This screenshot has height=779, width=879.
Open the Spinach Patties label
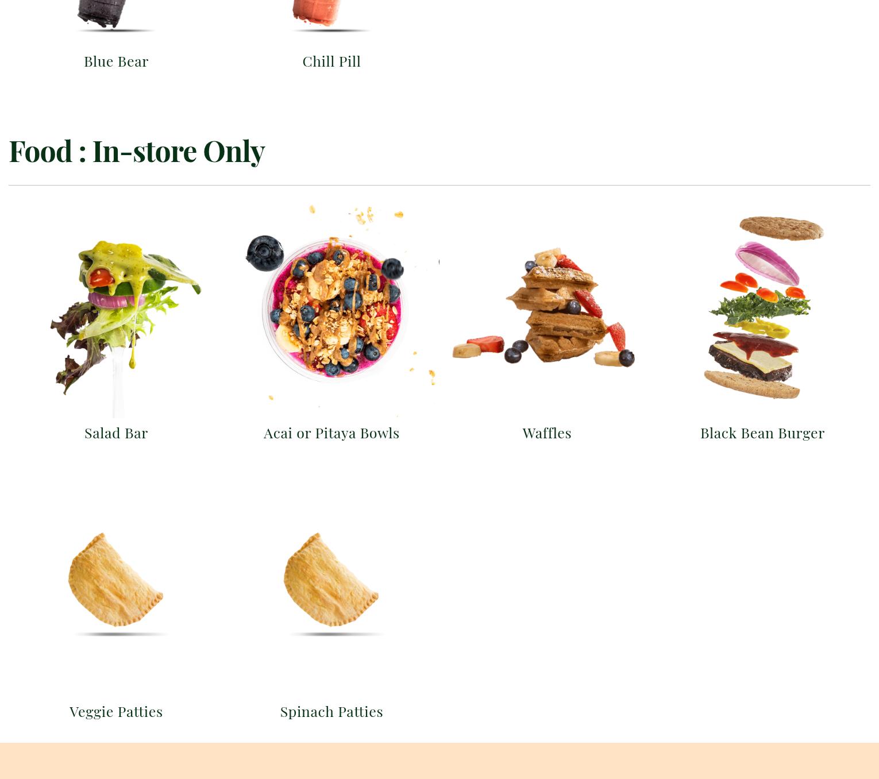(331, 712)
